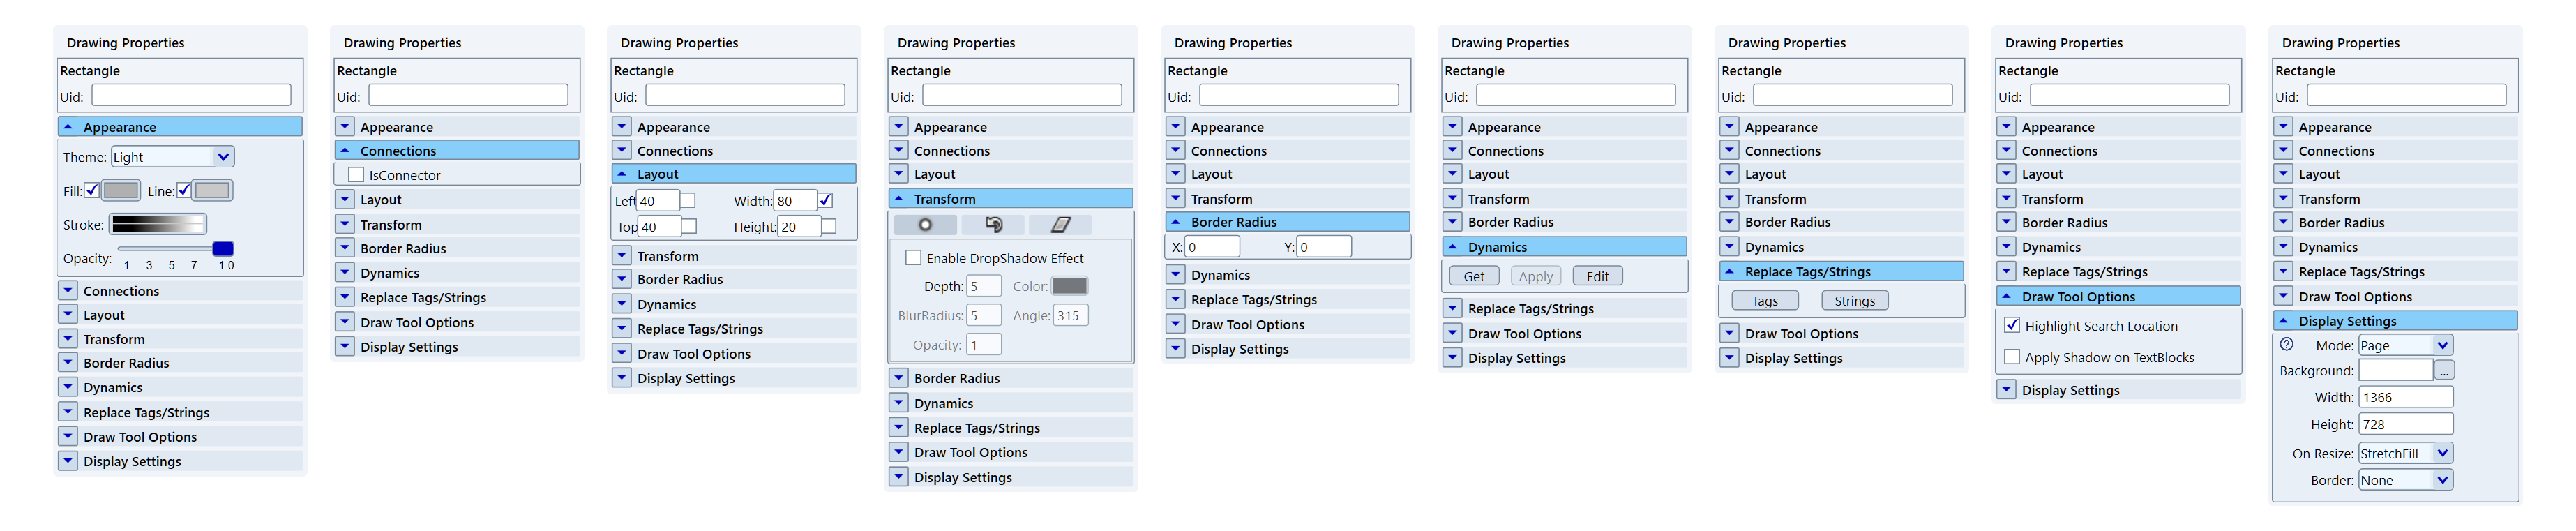Uncheck Highlight Search Location
2576x531 pixels.
click(2012, 325)
